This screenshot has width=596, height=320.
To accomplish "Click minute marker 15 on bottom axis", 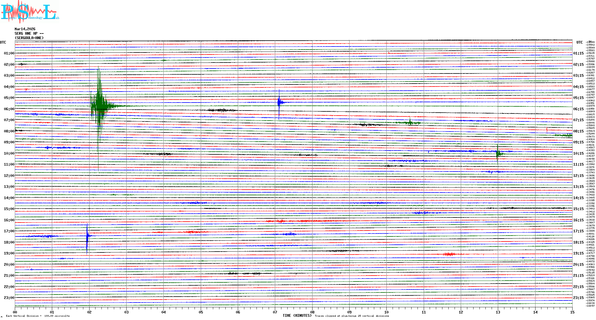I will coord(572,312).
